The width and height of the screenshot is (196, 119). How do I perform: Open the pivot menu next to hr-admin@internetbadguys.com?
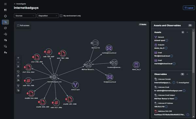point(184,91)
